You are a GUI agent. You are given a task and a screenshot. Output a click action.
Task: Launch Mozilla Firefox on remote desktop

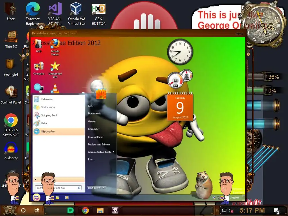(x=55, y=47)
